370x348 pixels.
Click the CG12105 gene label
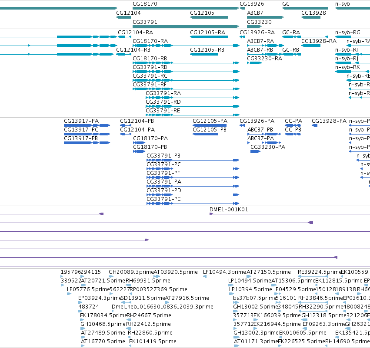click(x=202, y=13)
